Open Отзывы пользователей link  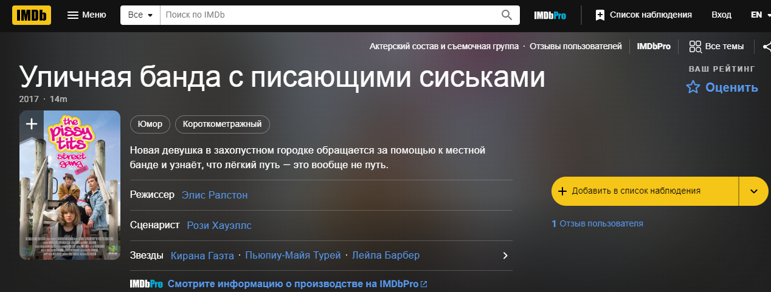[576, 46]
